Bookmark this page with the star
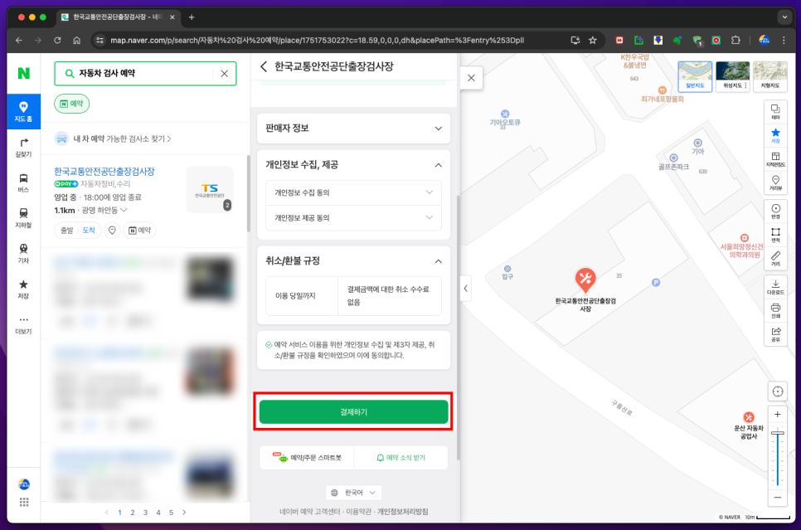This screenshot has height=530, width=801. tap(593, 41)
